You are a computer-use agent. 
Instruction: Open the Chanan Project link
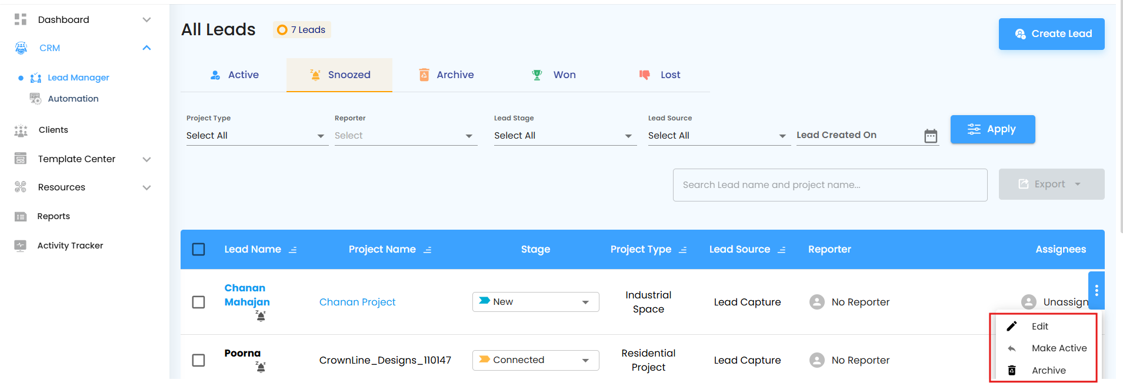click(357, 302)
